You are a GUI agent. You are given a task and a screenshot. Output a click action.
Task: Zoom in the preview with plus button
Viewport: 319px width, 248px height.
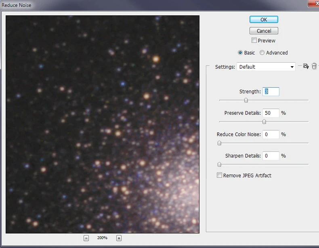(119, 238)
